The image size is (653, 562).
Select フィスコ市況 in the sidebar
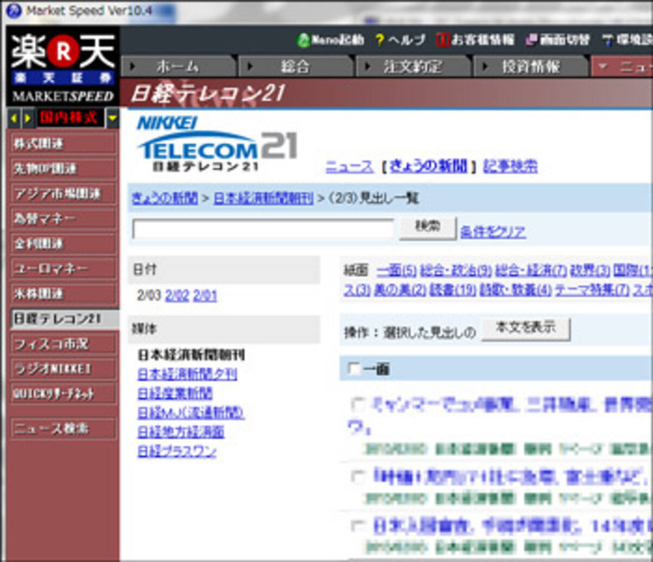click(x=63, y=344)
